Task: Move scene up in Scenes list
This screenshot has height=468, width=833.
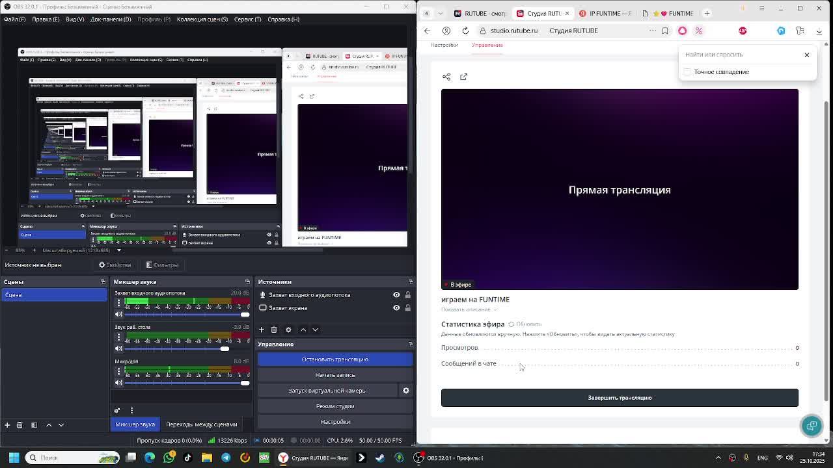Action: click(x=49, y=424)
